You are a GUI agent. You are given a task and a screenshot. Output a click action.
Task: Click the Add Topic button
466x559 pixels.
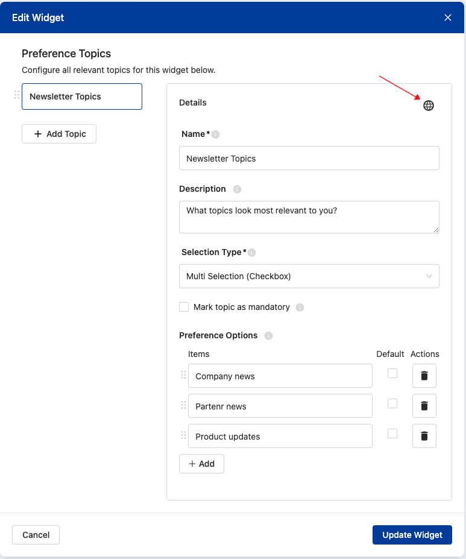click(x=58, y=133)
